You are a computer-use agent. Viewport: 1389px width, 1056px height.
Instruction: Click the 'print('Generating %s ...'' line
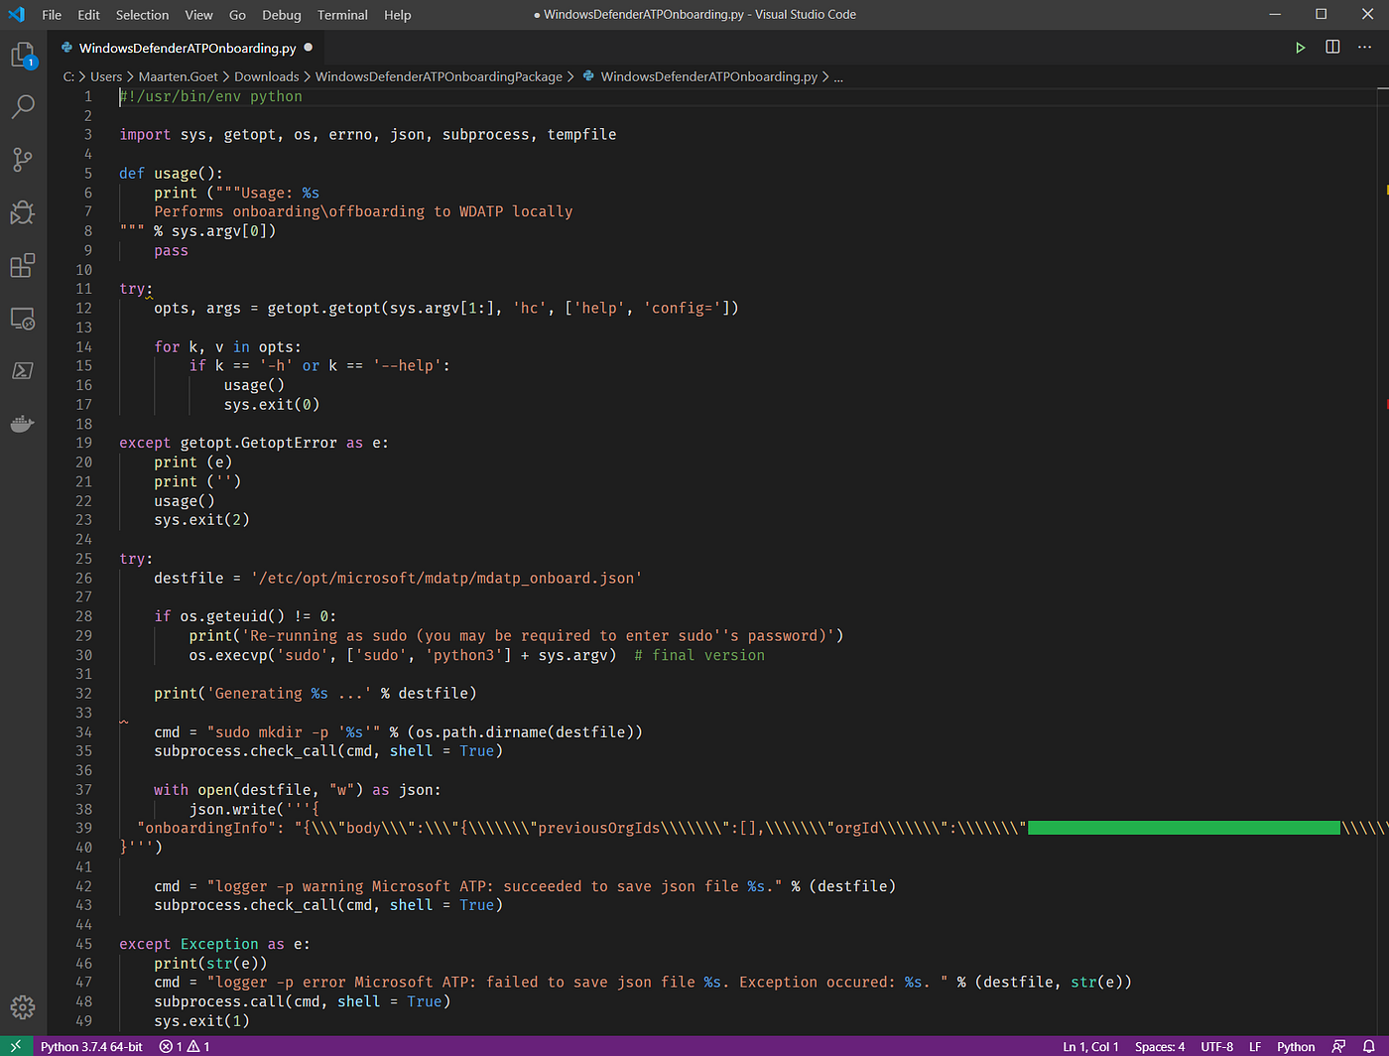316,694
